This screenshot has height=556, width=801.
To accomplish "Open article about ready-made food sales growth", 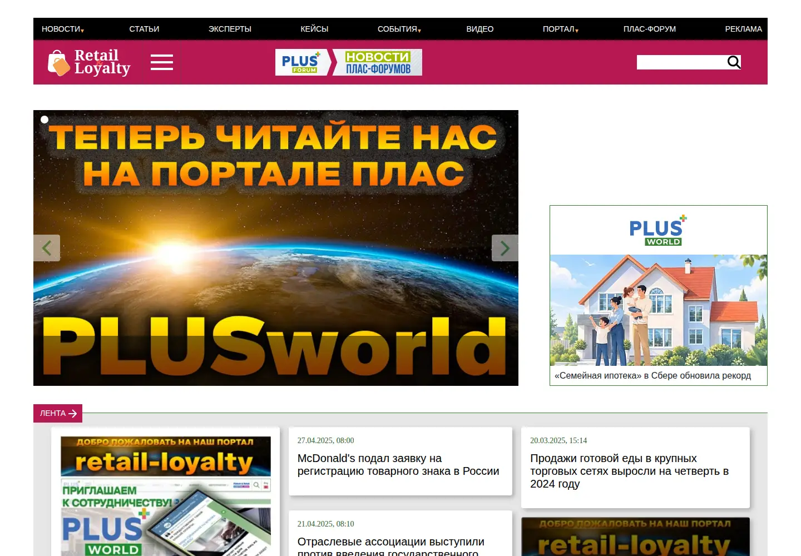I will (630, 471).
